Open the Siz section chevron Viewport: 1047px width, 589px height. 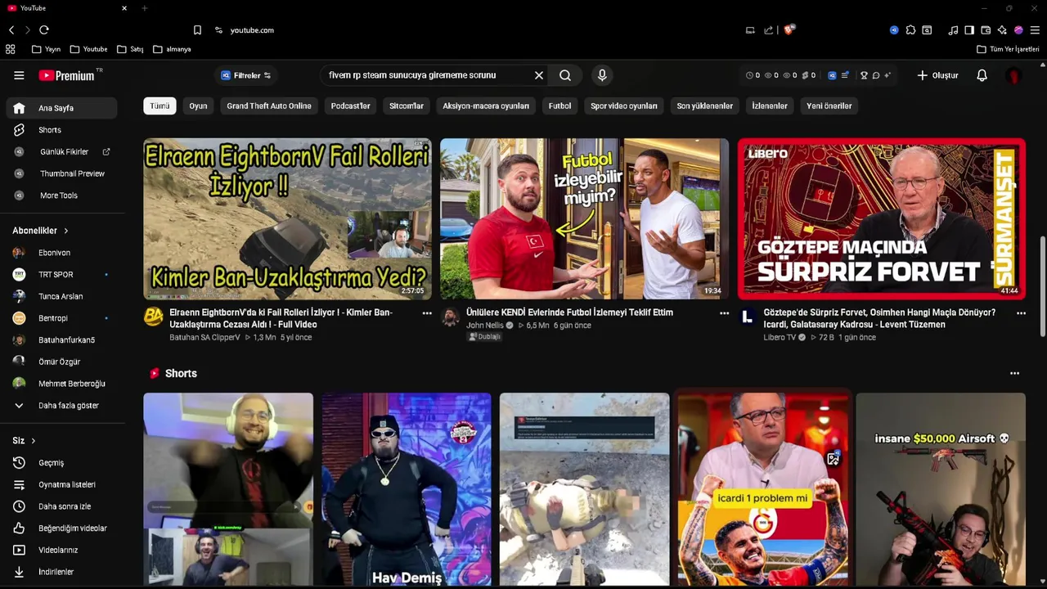point(33,441)
